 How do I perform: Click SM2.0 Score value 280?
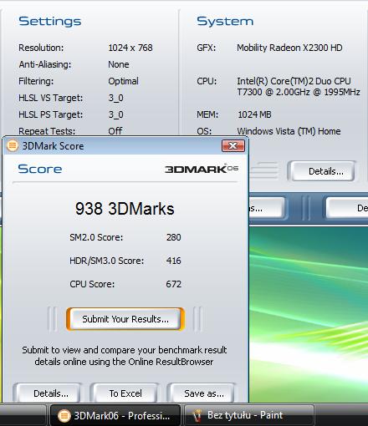[174, 237]
